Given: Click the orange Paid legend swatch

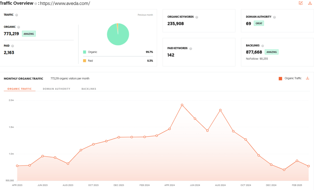Looking at the screenshot, I should (x=85, y=61).
